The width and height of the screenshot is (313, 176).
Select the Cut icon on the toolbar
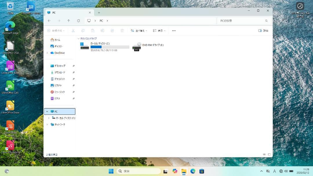(x=74, y=30)
